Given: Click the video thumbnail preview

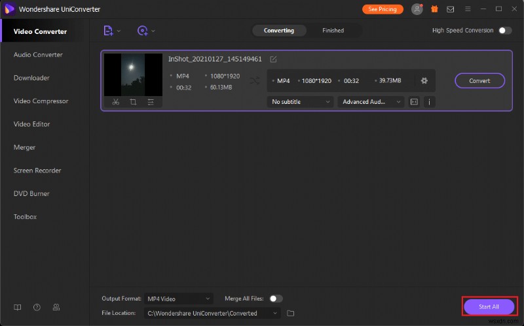Looking at the screenshot, I should 133,74.
